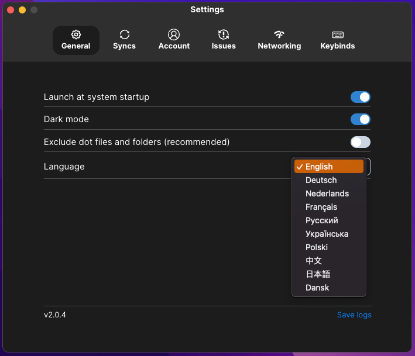Open the Networking tab wifi icon
The height and width of the screenshot is (356, 415).
click(279, 34)
